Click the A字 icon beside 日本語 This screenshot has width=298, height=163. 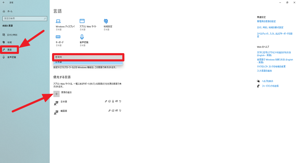coord(56,103)
